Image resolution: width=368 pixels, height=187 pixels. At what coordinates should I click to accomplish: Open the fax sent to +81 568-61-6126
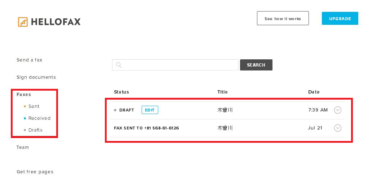click(146, 128)
